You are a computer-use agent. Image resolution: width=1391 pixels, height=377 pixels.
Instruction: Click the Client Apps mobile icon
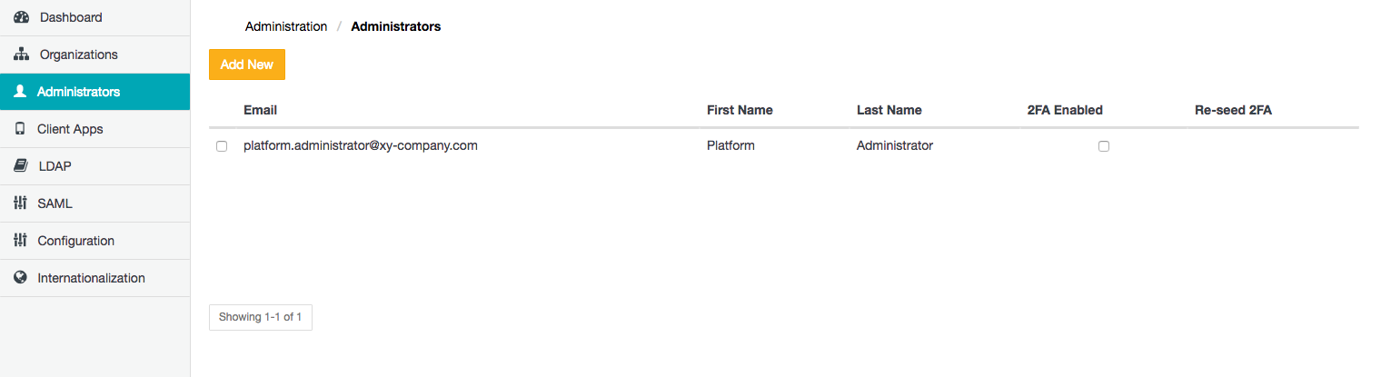point(20,129)
